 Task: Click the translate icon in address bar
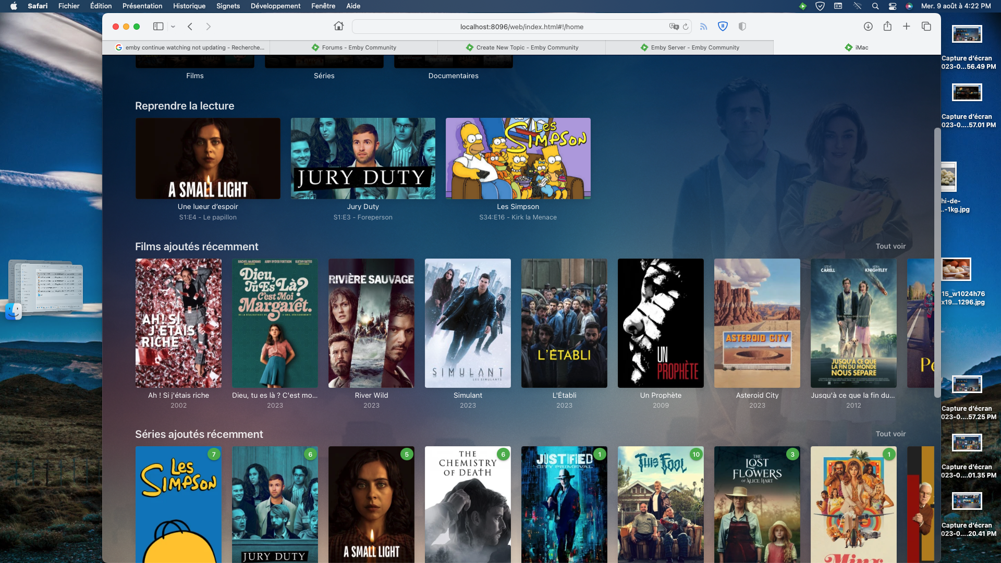point(674,27)
